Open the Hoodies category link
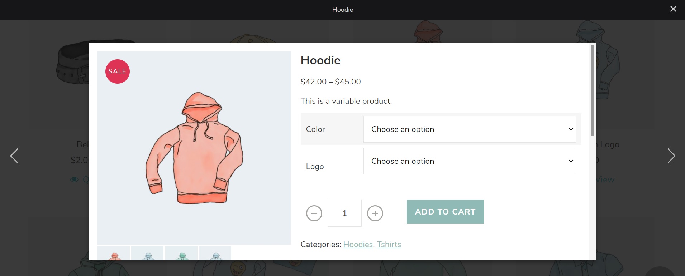This screenshot has height=276, width=685. tap(358, 245)
